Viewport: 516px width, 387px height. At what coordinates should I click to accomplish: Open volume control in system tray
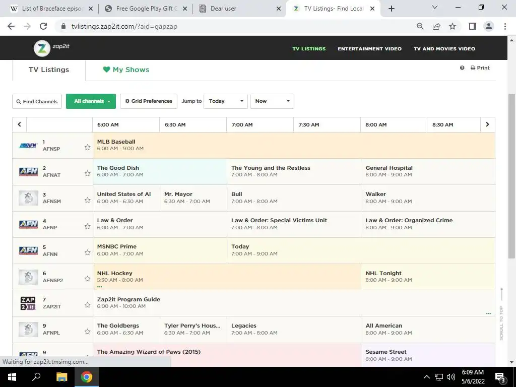(x=451, y=377)
